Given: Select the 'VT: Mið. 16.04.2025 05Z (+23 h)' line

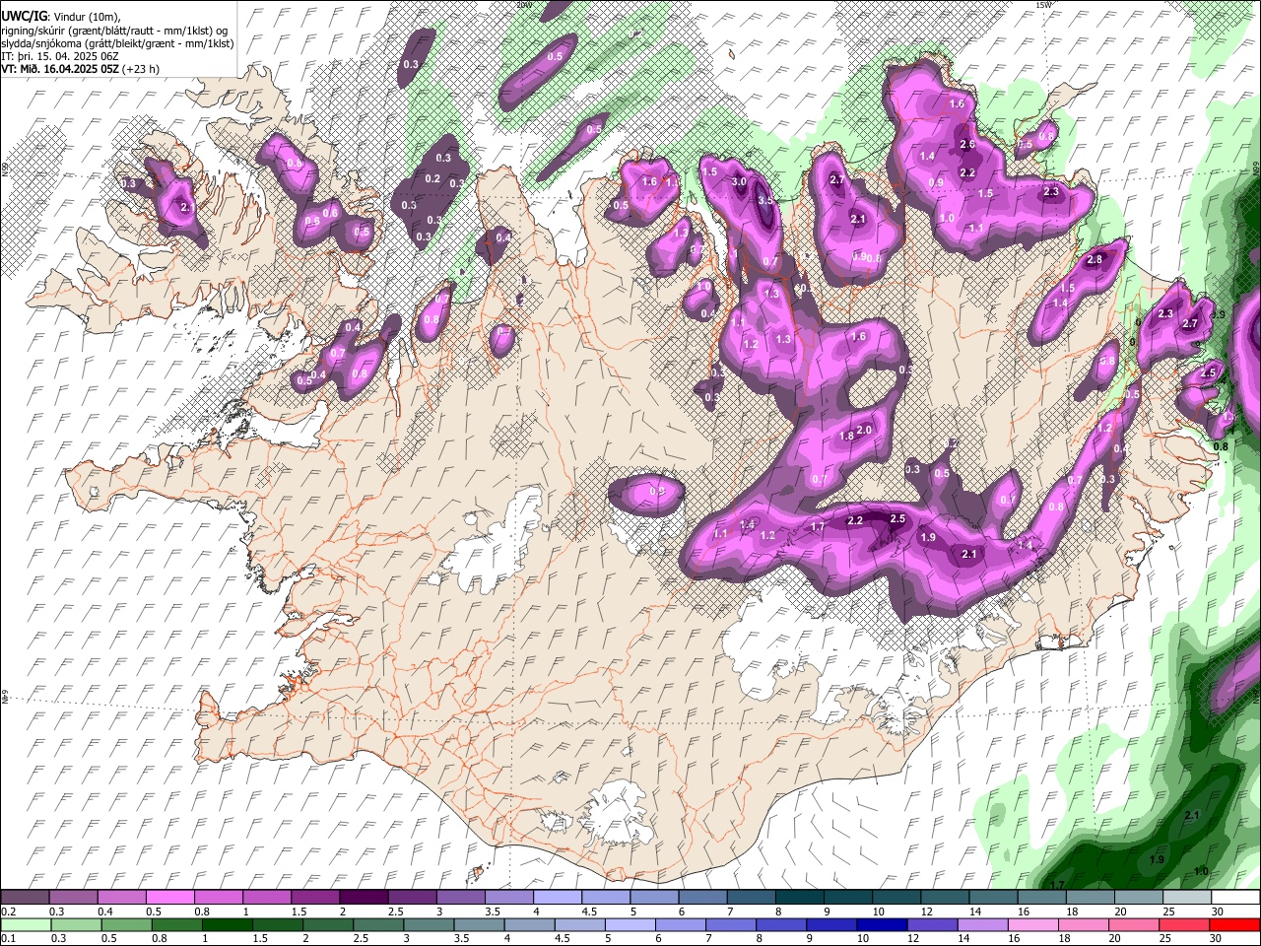Looking at the screenshot, I should [80, 69].
